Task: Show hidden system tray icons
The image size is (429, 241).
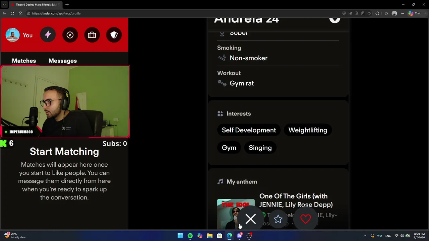Action: [365, 236]
